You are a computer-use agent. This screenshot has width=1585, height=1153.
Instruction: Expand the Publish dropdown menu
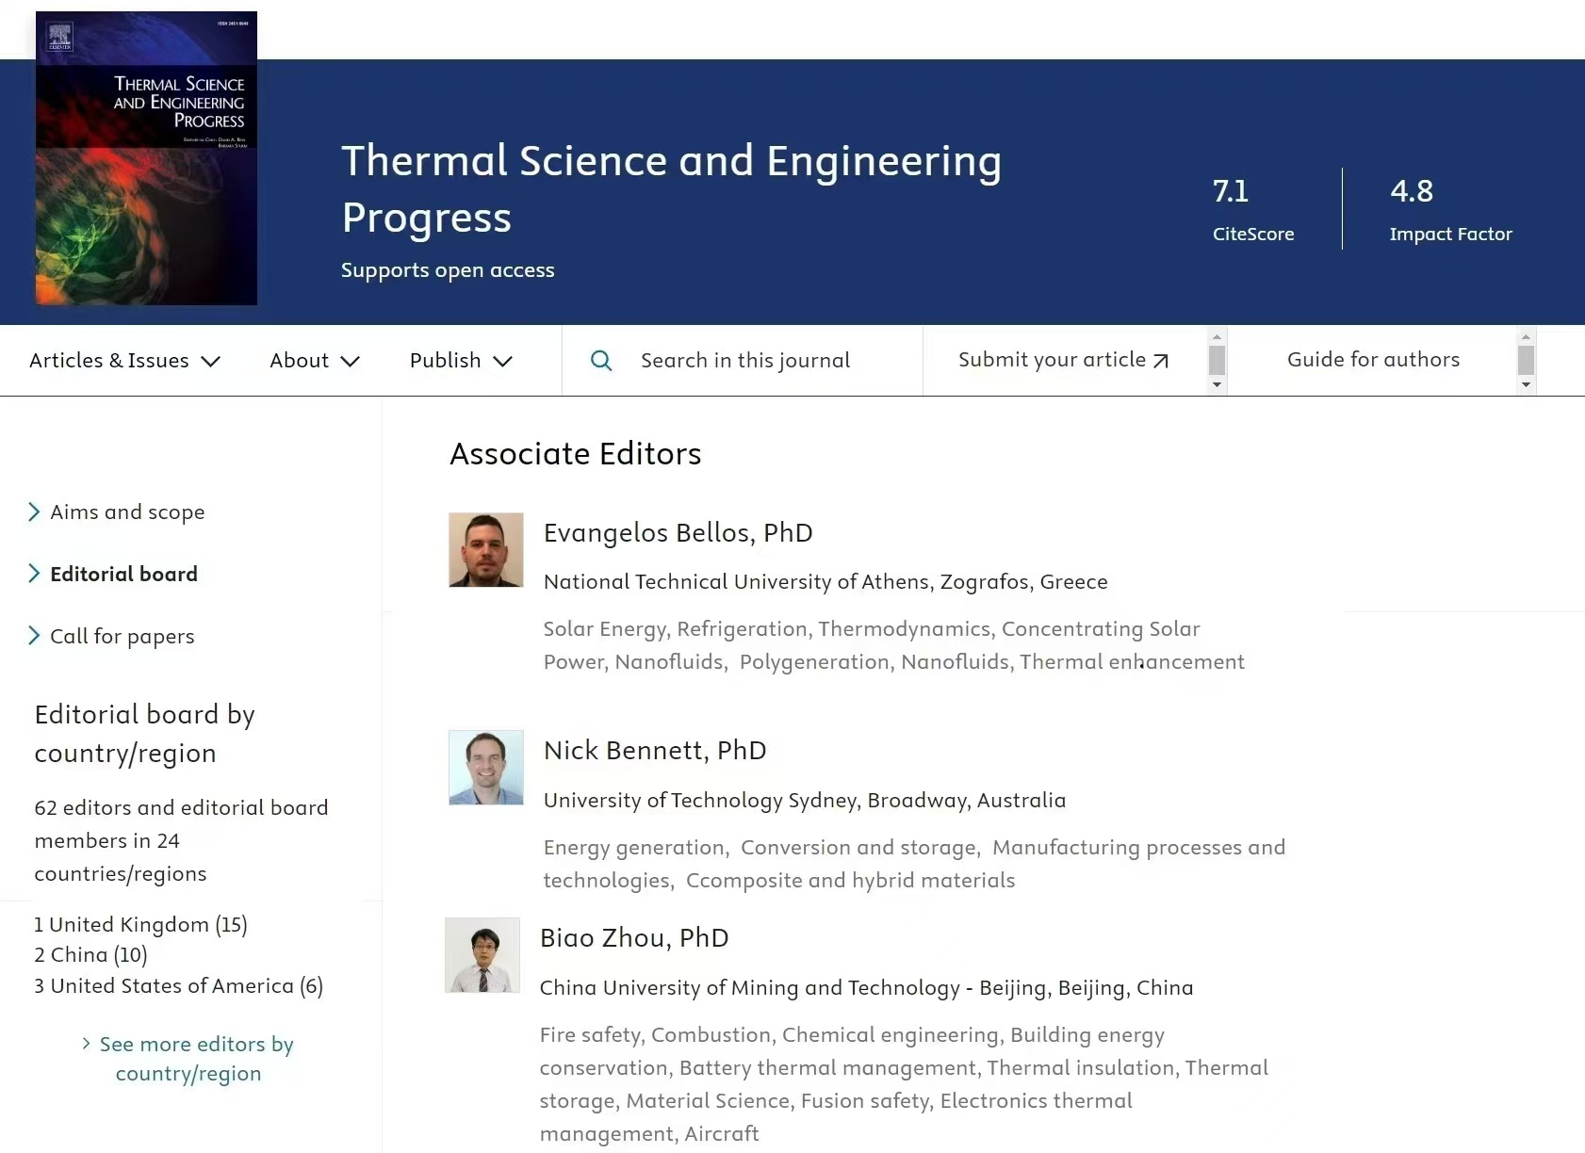coord(461,361)
